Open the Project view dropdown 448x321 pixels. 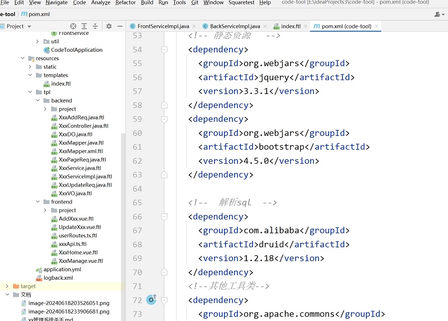pyautogui.click(x=29, y=26)
